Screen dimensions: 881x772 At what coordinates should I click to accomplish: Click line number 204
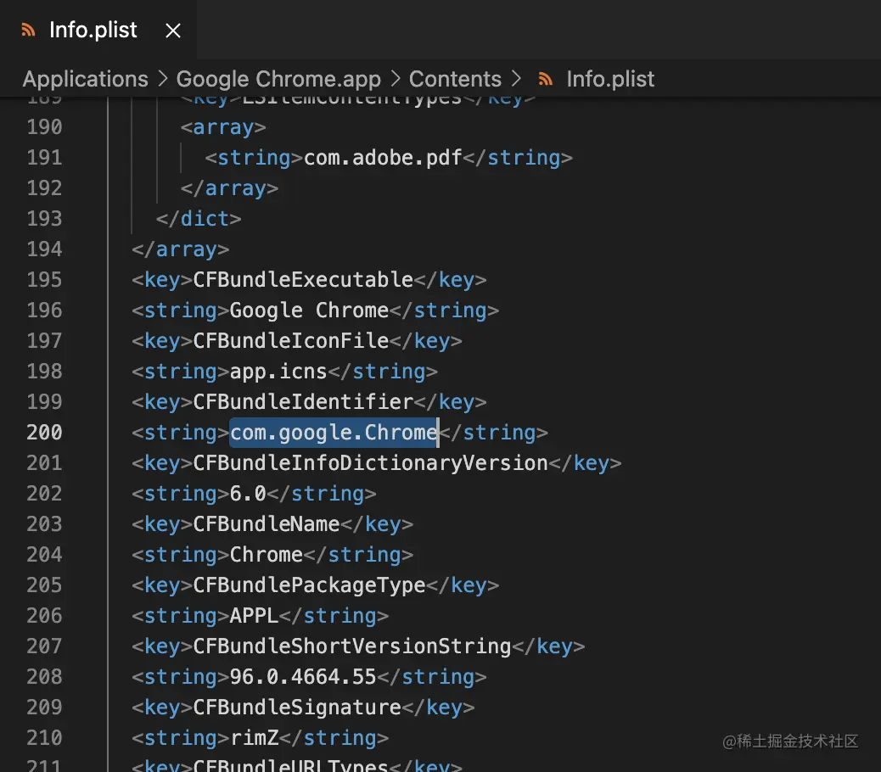click(44, 556)
